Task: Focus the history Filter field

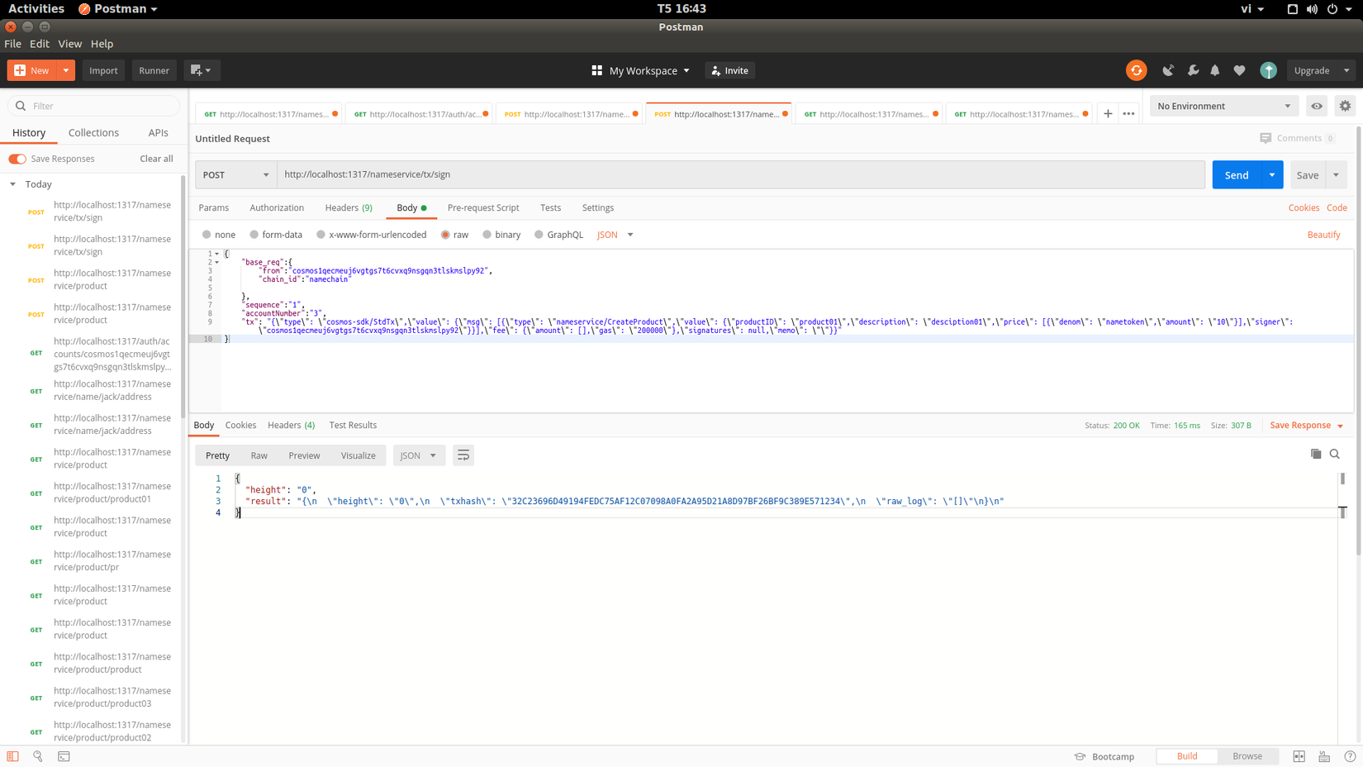Action: [93, 106]
